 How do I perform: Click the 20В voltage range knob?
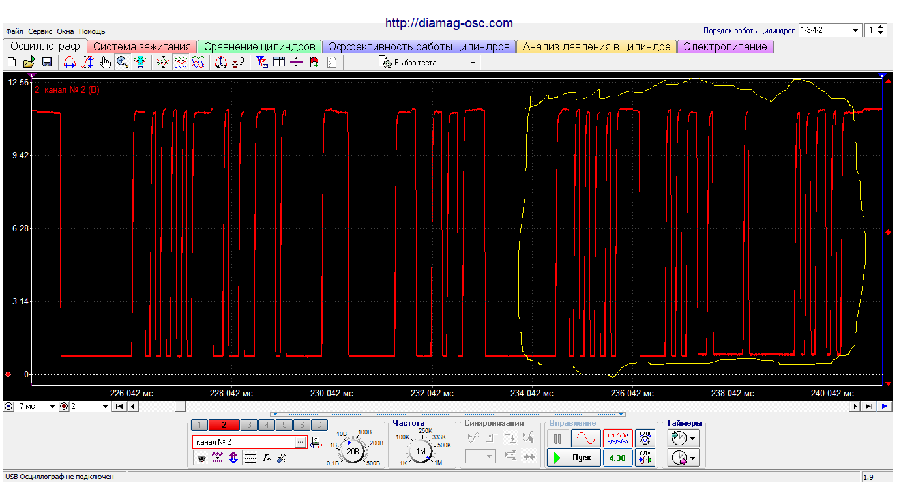353,450
